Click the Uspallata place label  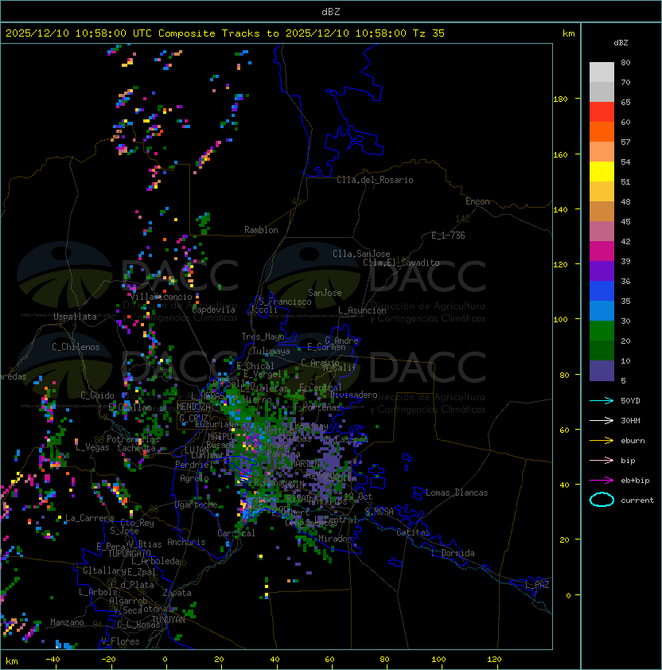75,317
